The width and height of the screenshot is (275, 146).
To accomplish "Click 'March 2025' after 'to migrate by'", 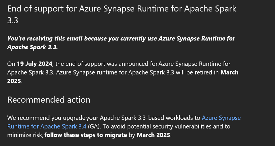I will point(154,135).
